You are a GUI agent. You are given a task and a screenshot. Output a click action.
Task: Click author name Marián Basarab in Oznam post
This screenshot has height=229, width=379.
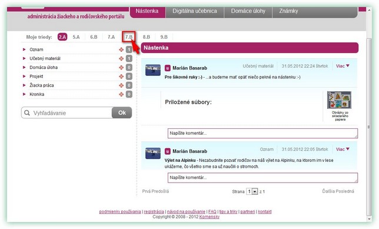point(189,151)
